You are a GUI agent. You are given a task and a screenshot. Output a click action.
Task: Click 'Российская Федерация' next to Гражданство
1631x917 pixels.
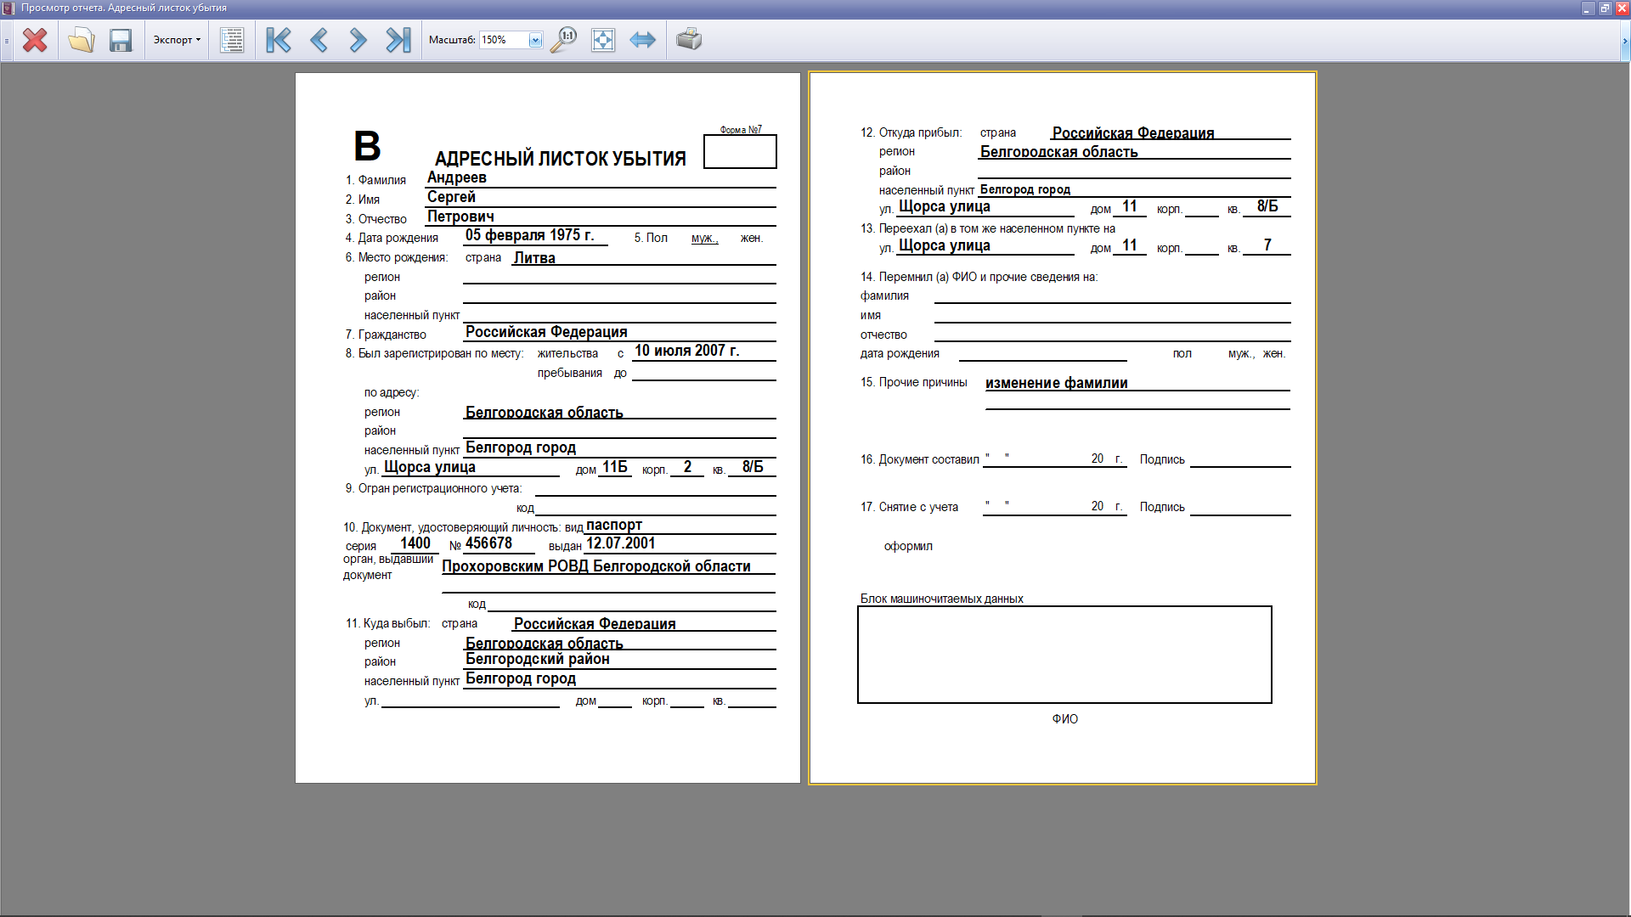point(546,332)
